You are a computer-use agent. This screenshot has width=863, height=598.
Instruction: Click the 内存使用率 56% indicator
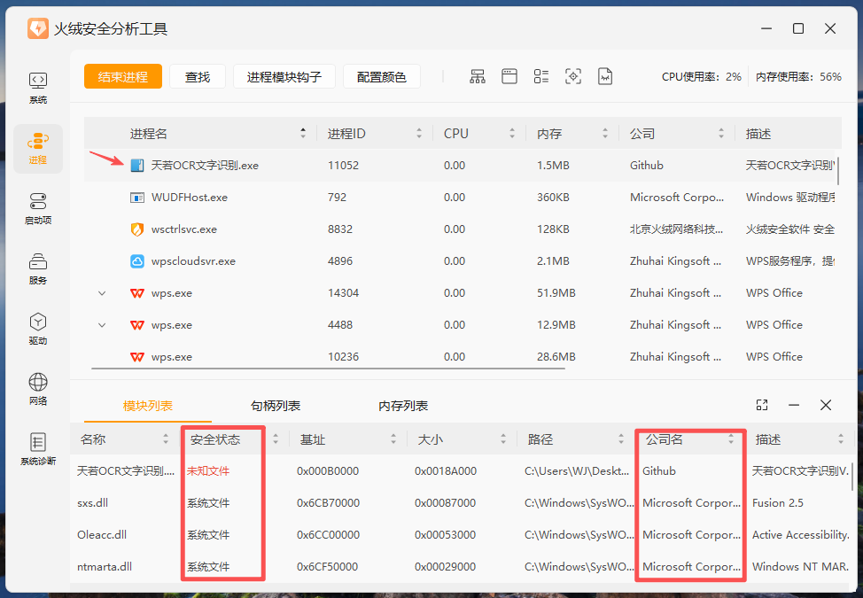coord(798,76)
